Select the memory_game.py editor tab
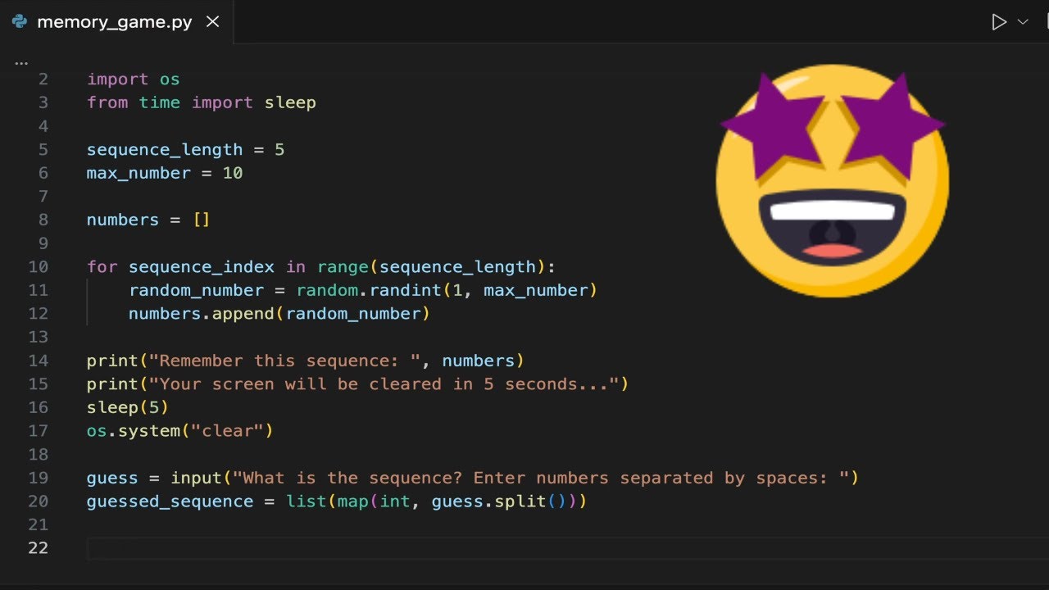Screen dimensions: 1049x590 [x=114, y=22]
